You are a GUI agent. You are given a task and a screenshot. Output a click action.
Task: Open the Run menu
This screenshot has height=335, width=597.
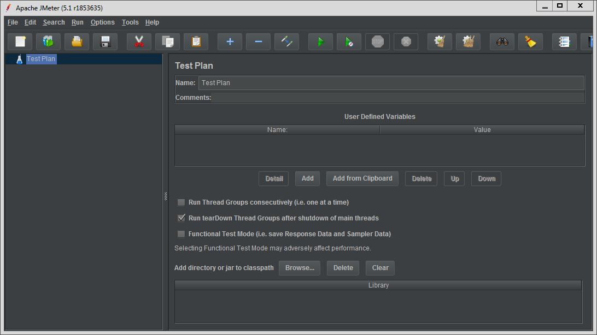click(x=77, y=22)
